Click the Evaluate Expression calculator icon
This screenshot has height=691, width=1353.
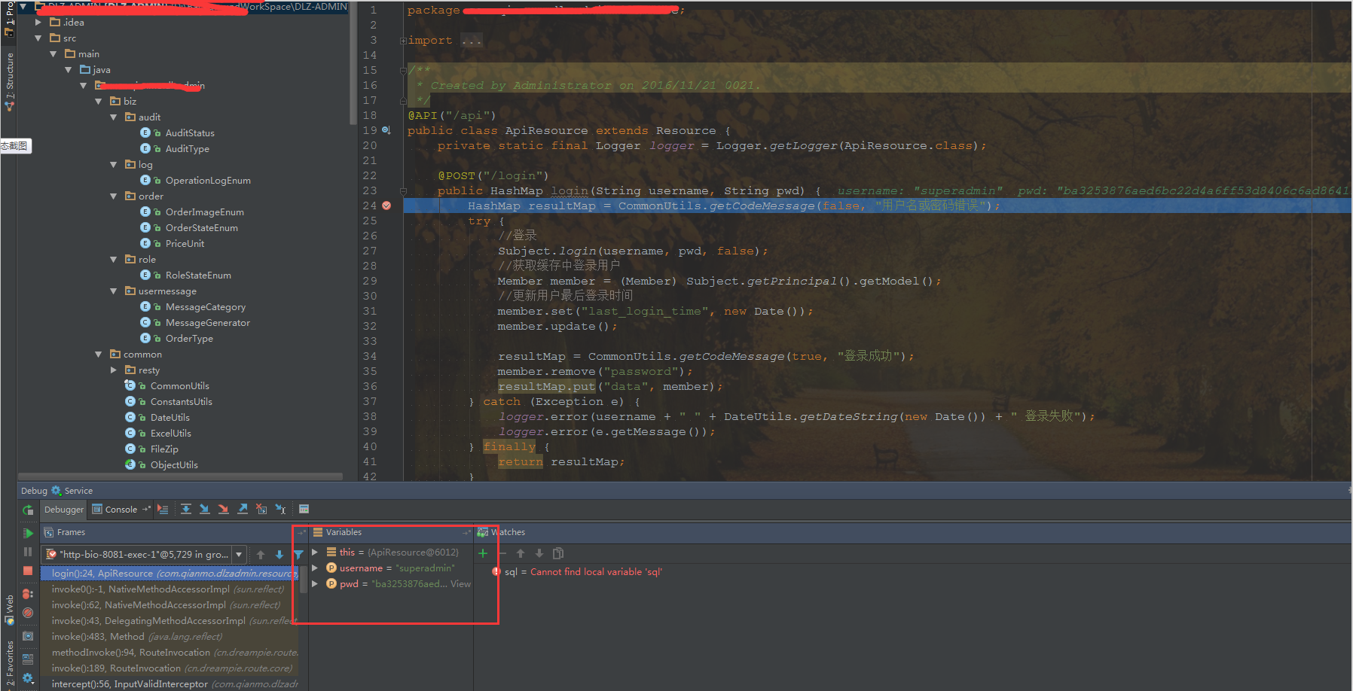pyautogui.click(x=304, y=510)
